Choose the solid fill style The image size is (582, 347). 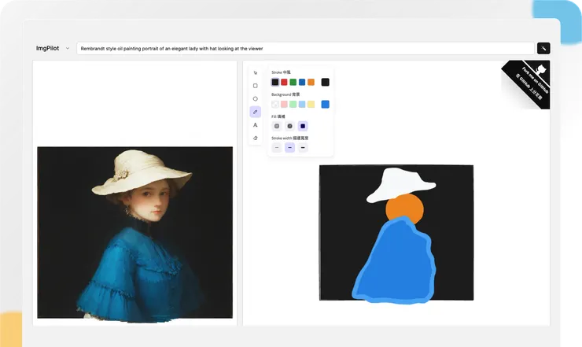(x=303, y=126)
